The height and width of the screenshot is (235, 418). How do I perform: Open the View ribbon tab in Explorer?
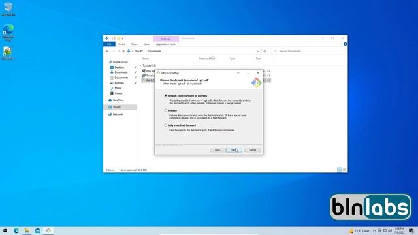coord(146,44)
